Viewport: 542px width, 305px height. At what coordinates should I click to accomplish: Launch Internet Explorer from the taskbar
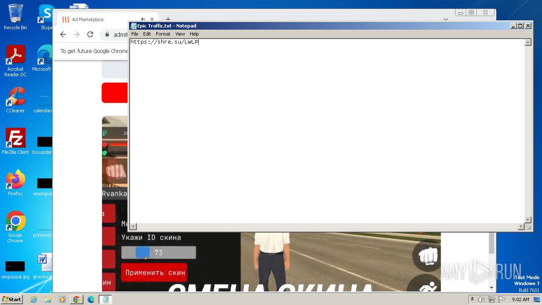click(33, 299)
